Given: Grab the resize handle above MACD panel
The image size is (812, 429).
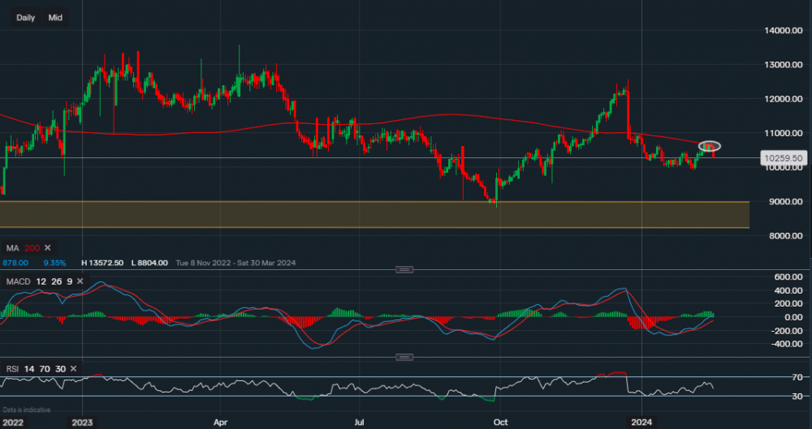Looking at the screenshot, I should pos(404,269).
